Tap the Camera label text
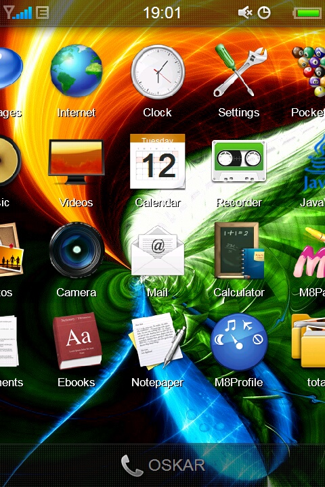The image size is (325, 487). click(77, 292)
